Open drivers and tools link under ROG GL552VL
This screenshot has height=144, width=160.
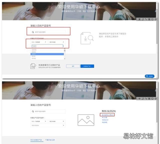click(108, 115)
